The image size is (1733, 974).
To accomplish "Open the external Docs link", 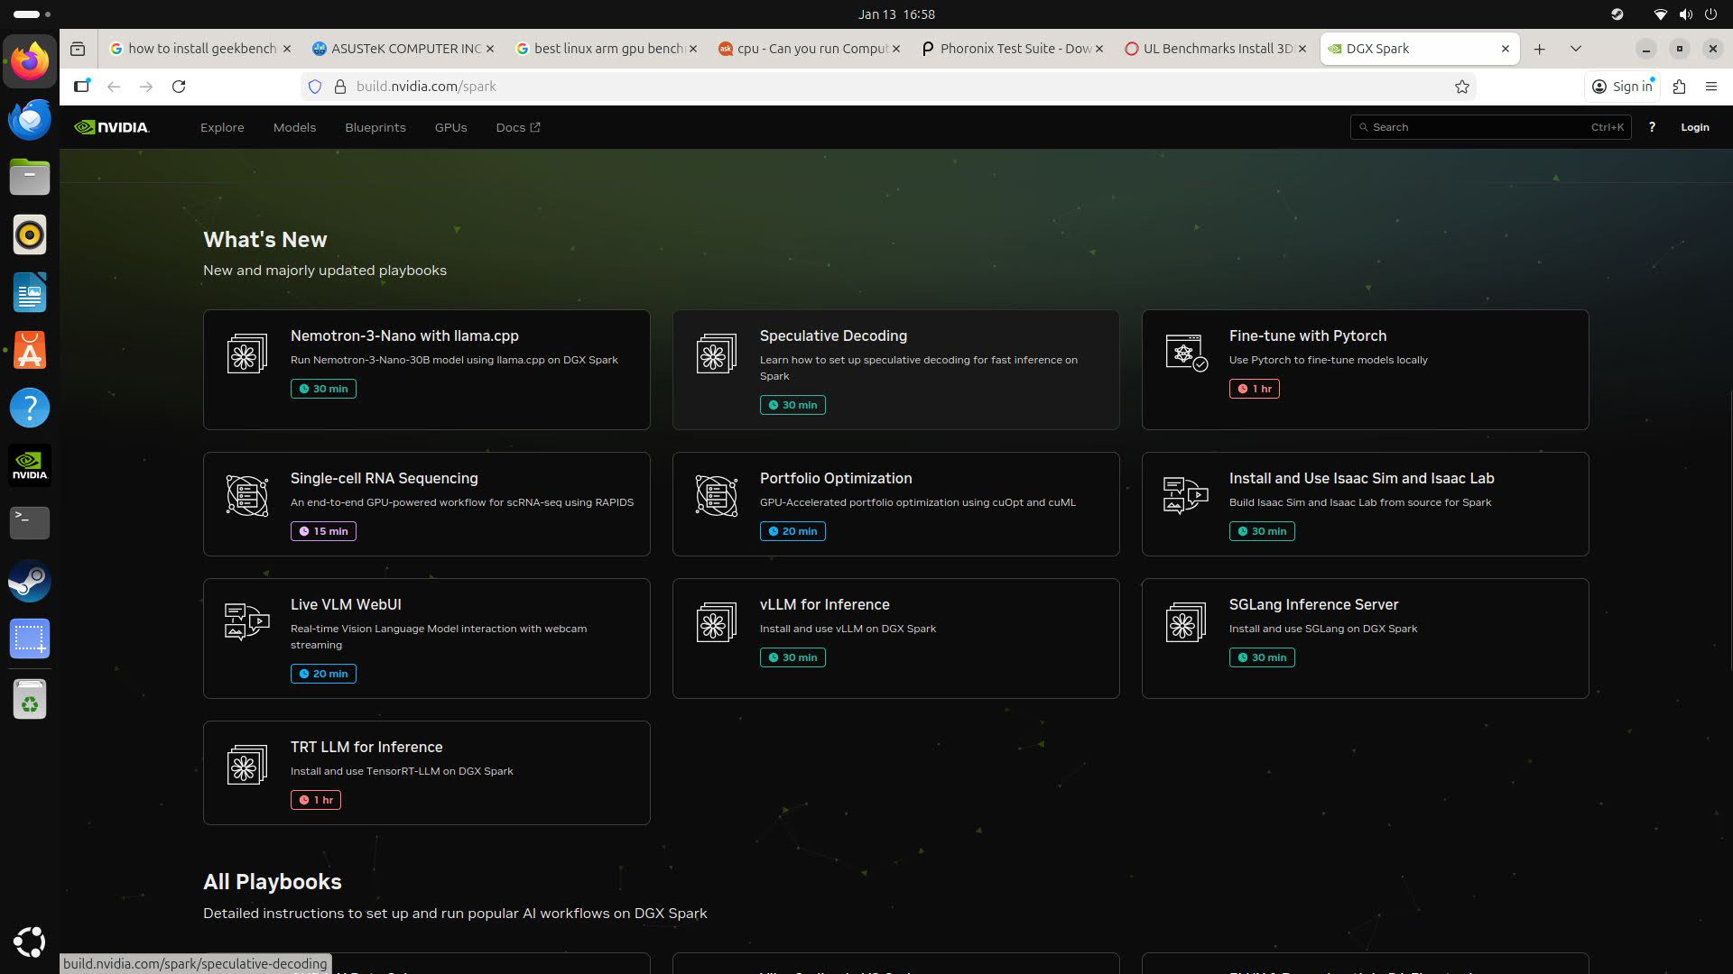I will (x=517, y=127).
